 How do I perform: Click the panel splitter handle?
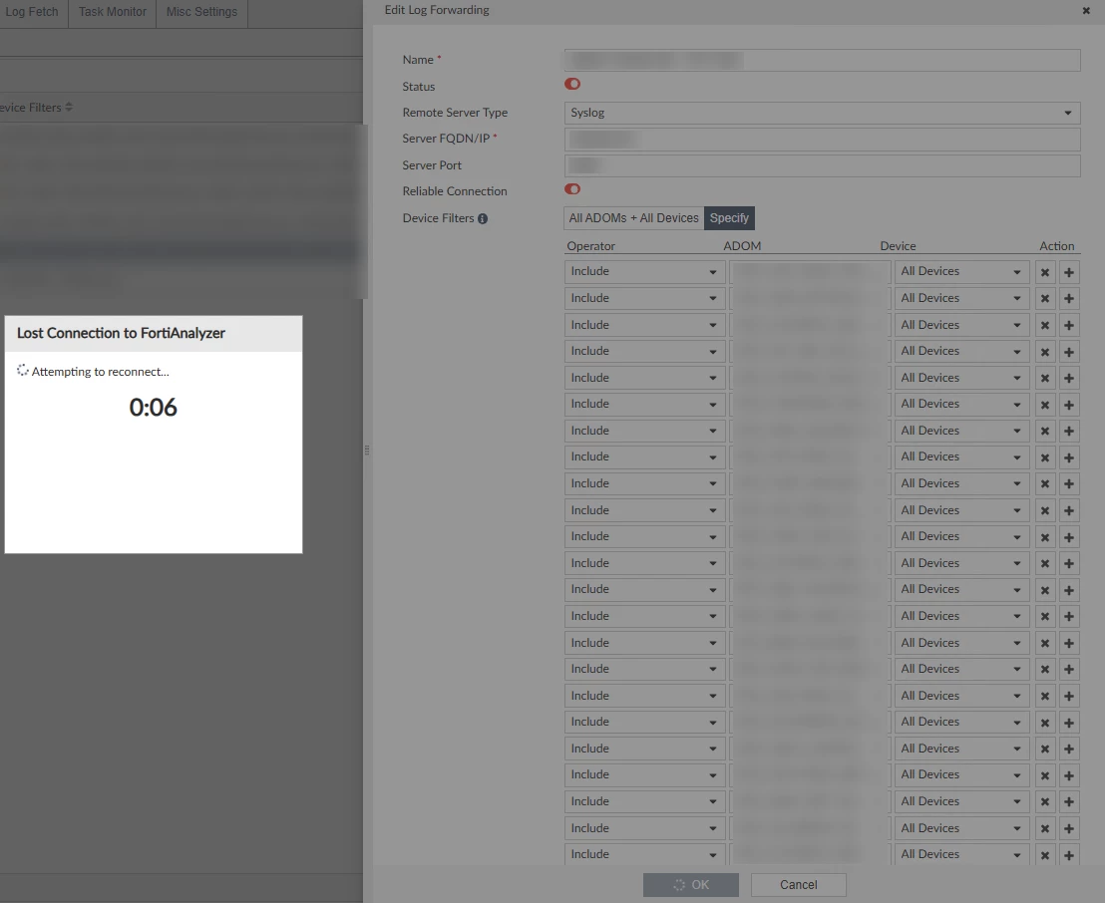[x=366, y=450]
